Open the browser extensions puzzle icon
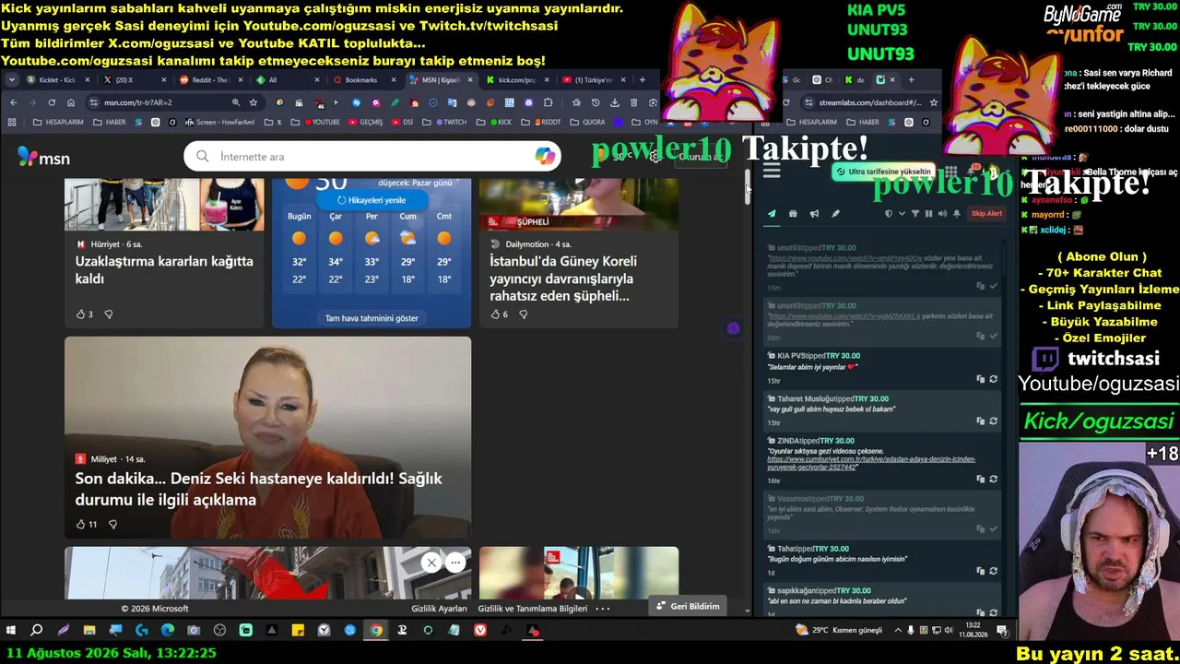1180x664 pixels. (549, 102)
